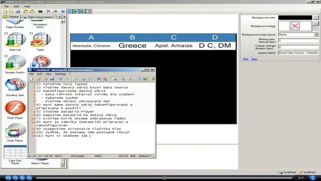This screenshot has width=321, height=181.
Task: Open the Help menu of layout editor
Action: [27, 7]
